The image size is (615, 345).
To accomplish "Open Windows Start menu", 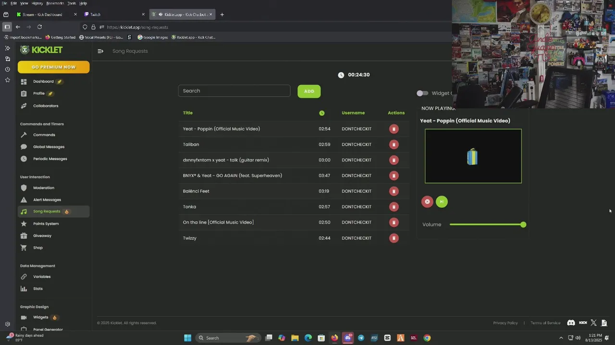I will 187,338.
